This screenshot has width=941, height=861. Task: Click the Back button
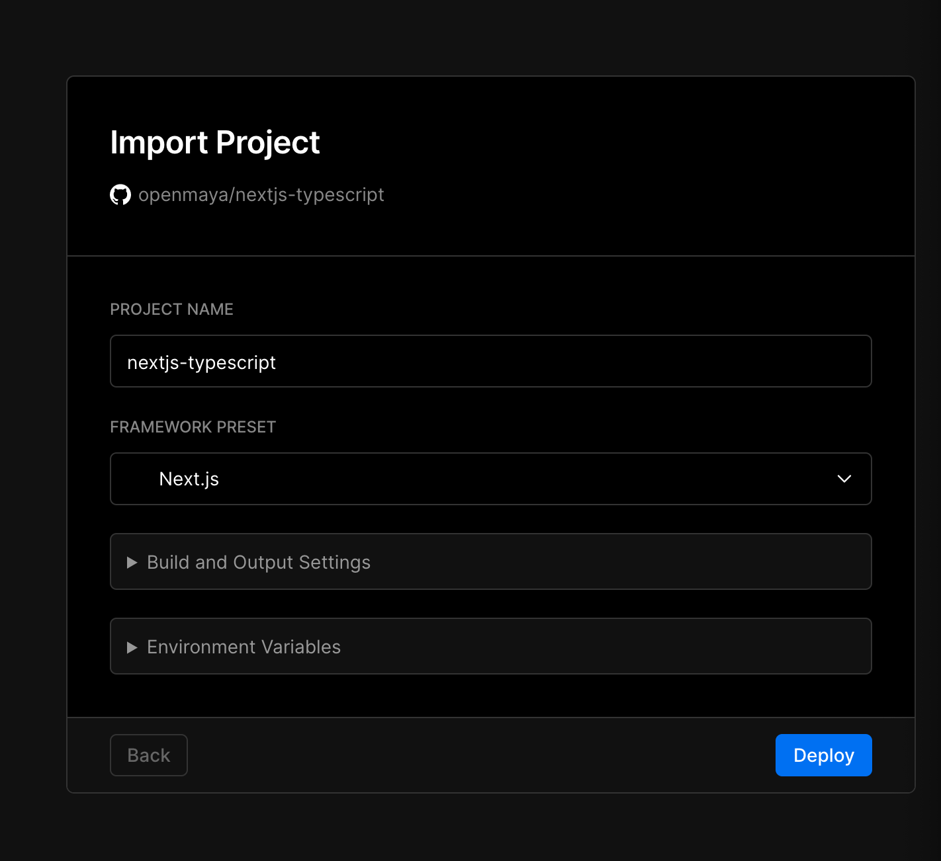point(149,755)
